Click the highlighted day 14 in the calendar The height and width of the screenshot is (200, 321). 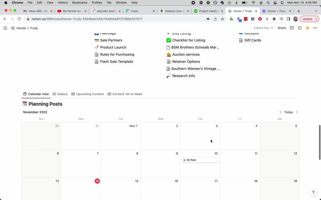[x=97, y=181]
